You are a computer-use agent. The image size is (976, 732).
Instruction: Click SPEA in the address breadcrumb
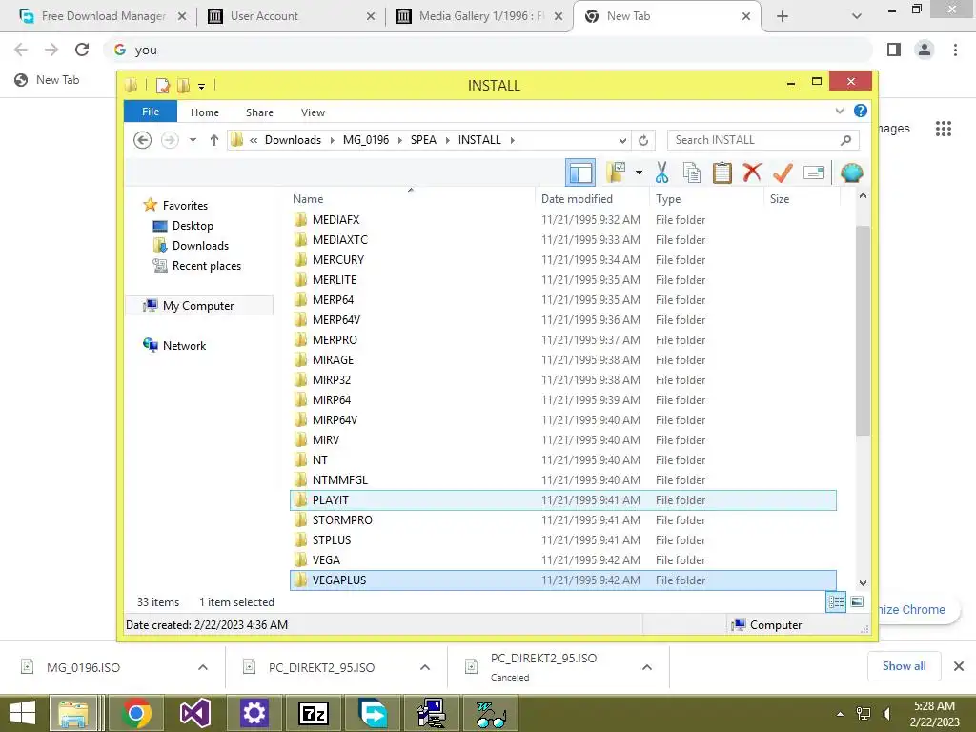pyautogui.click(x=423, y=140)
